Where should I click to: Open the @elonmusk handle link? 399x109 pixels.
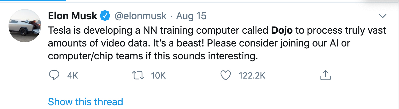click(140, 16)
